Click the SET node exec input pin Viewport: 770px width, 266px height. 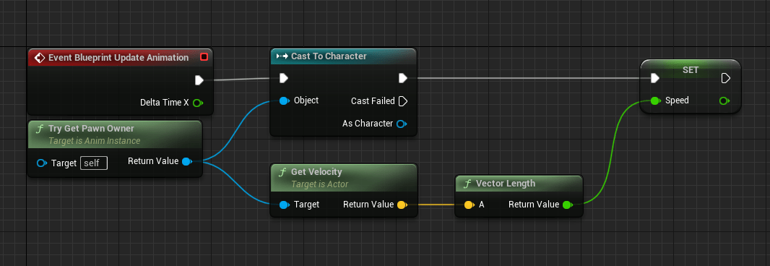[x=654, y=78]
